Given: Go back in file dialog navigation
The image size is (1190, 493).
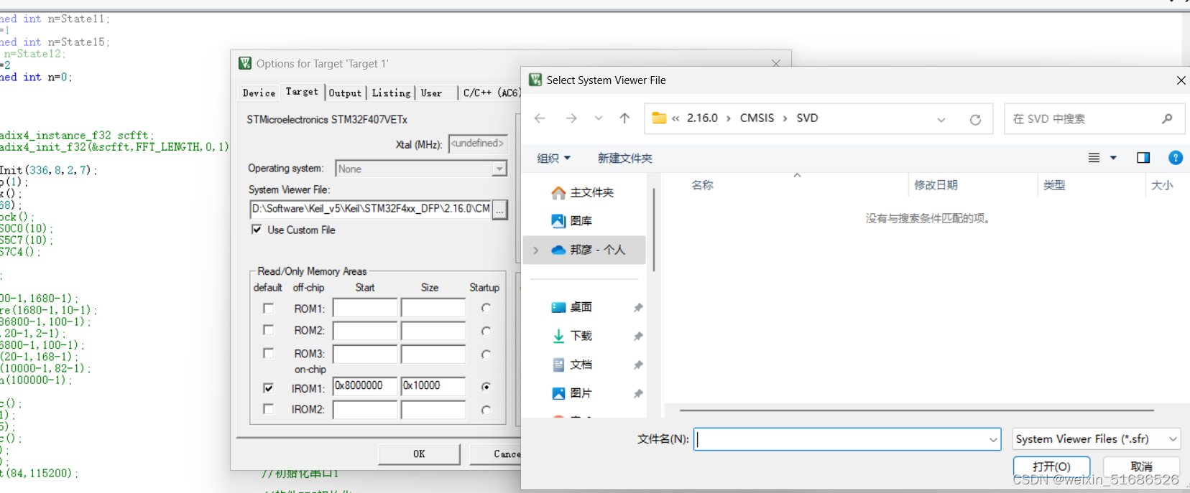Looking at the screenshot, I should (x=540, y=118).
